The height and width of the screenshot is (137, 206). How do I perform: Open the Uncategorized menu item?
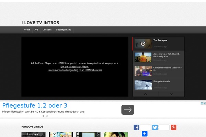(x=64, y=30)
